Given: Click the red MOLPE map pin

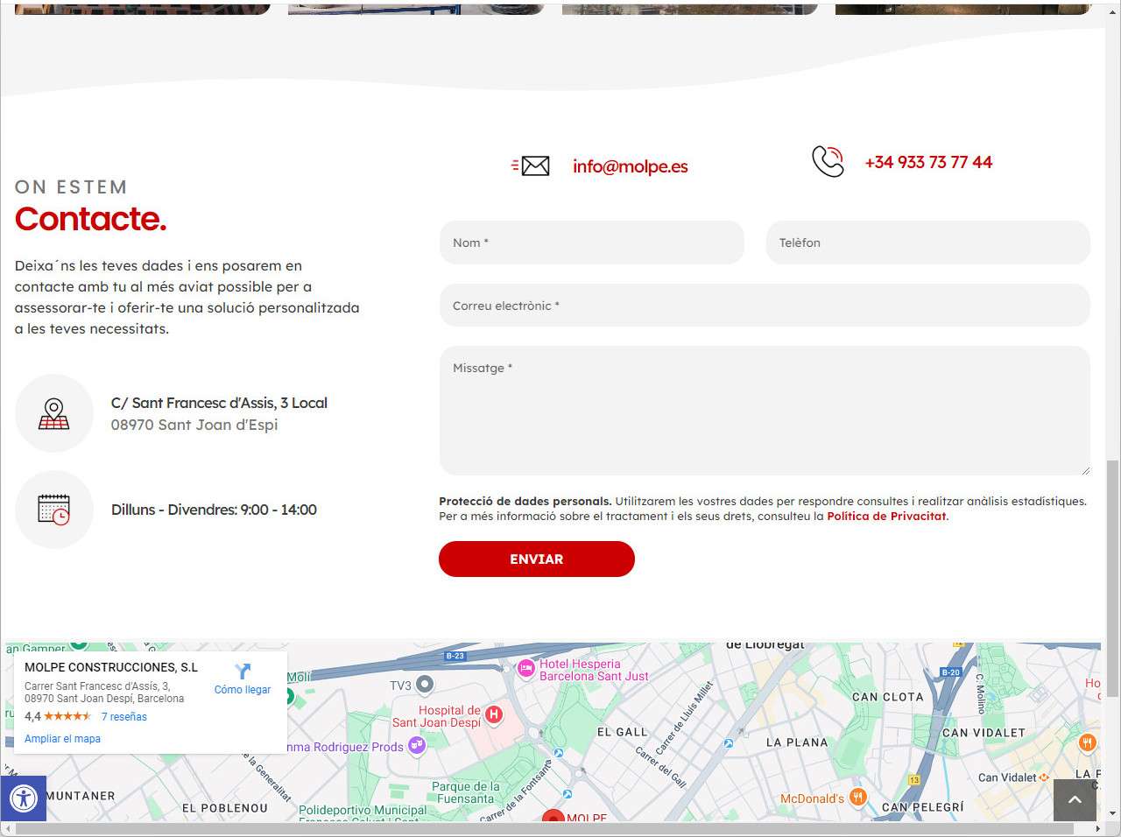Looking at the screenshot, I should tap(552, 819).
